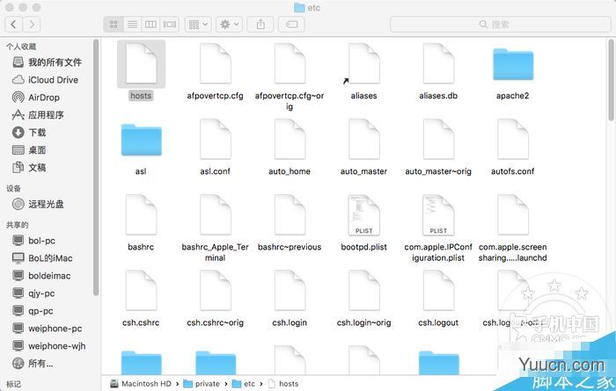Open Applications (应用程序) in sidebar
Viewport: 616px width, 391px height.
coord(38,114)
